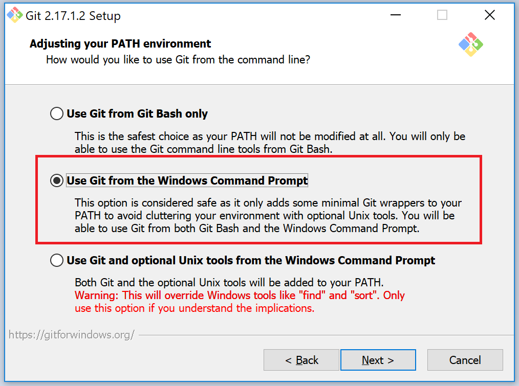Click the "This option is considered safe" description
The height and width of the screenshot is (386, 519).
point(268,203)
